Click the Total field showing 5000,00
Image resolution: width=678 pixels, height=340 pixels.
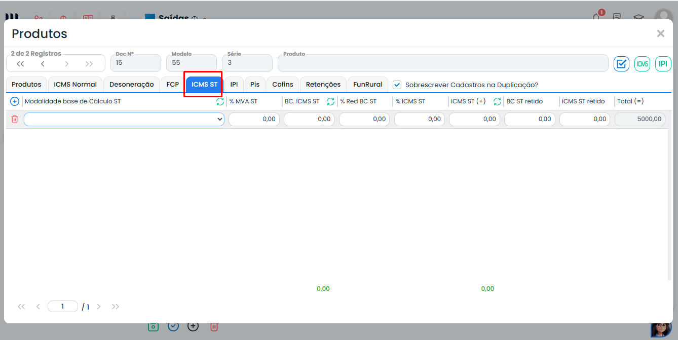pyautogui.click(x=640, y=119)
